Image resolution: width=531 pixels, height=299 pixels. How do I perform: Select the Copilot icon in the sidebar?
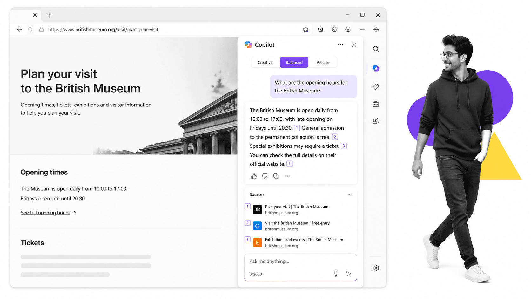(x=376, y=69)
